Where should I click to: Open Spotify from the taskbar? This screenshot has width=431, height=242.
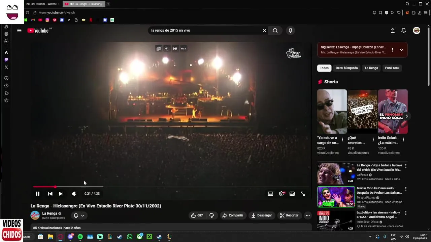tap(80, 237)
